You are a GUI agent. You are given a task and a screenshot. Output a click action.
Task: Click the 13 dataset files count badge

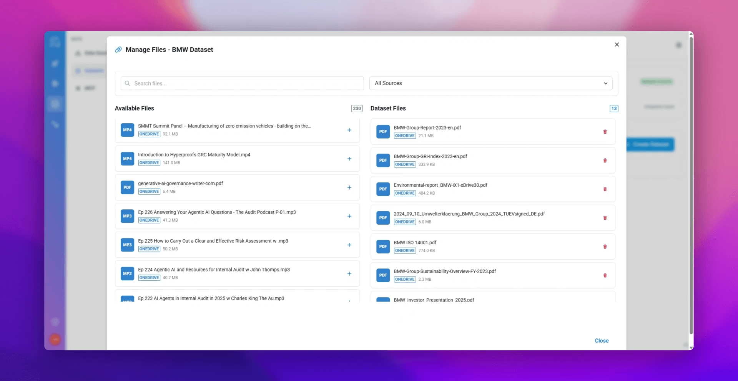614,109
